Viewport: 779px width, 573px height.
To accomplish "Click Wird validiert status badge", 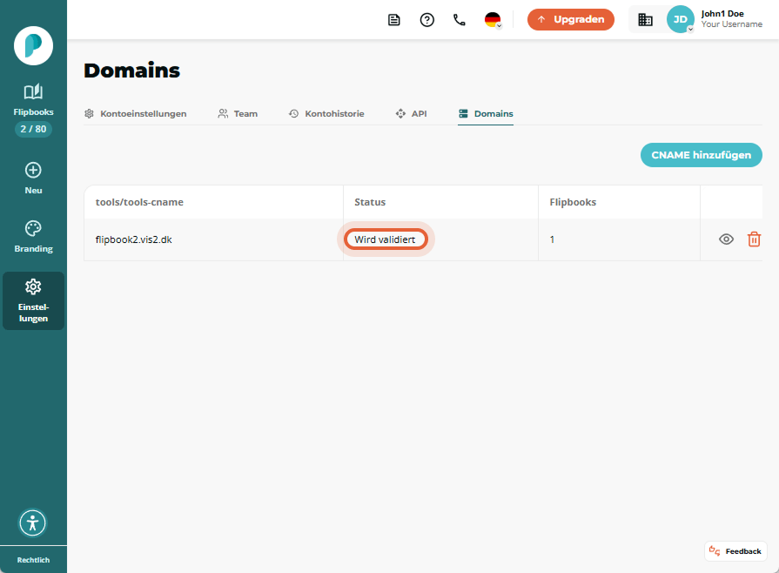I will [x=385, y=239].
